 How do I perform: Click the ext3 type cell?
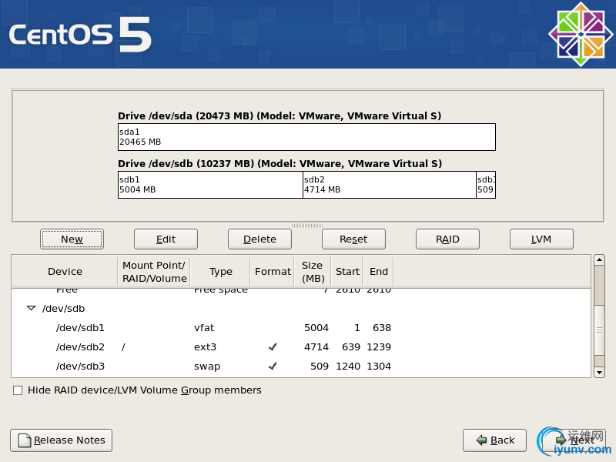(x=205, y=347)
